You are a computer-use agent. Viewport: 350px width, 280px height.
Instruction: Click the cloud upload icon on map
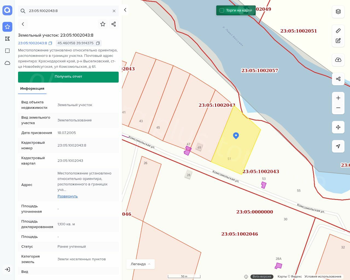338,60
